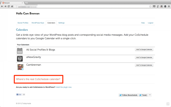Open the browser home page icon

pyautogui.click(x=12, y=7)
